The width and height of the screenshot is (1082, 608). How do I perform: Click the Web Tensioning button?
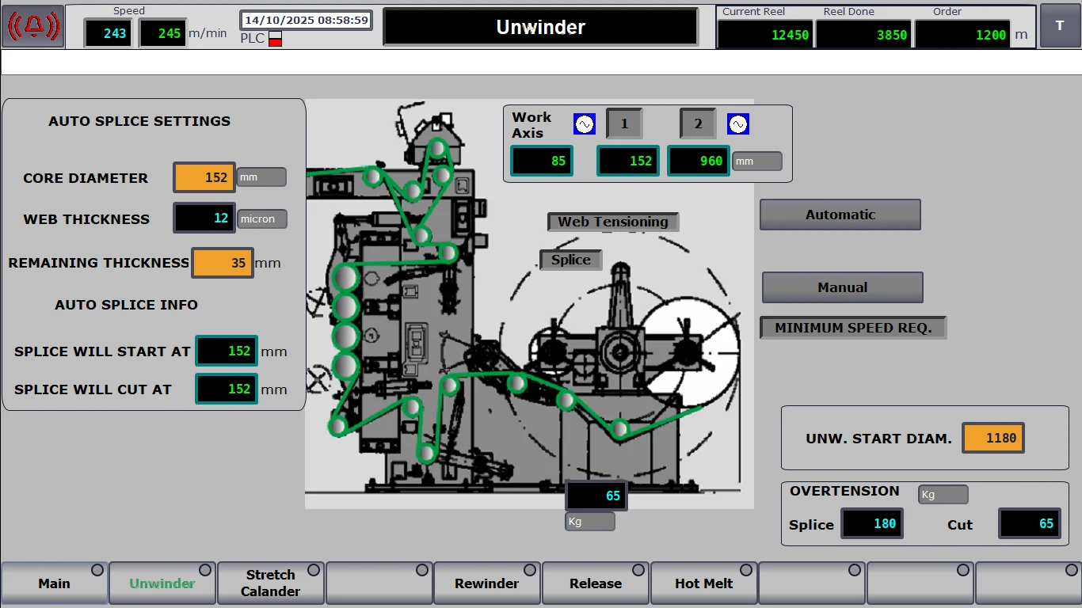tap(613, 222)
